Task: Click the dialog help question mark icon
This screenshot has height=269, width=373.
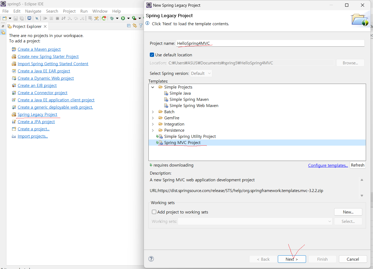Action: tap(151, 259)
